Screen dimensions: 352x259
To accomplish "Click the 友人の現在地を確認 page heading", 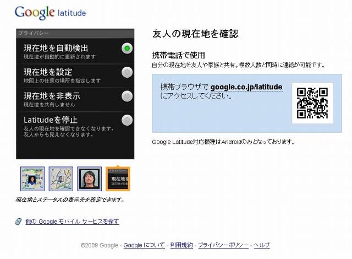I will [x=195, y=34].
